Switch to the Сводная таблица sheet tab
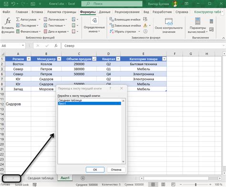 pos(41,178)
